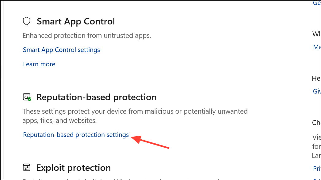Click the partial "Giv" link on right

click(x=317, y=91)
